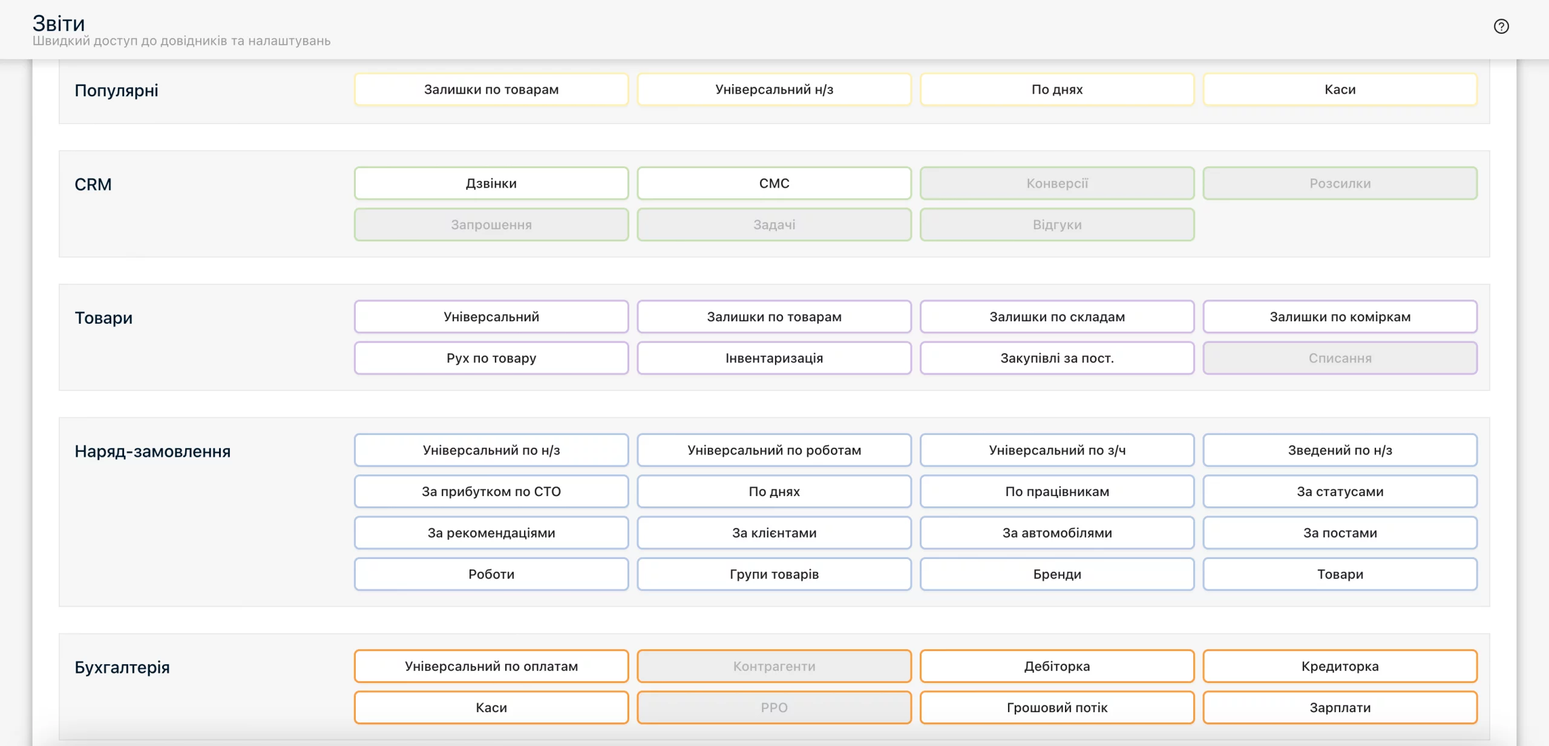The height and width of the screenshot is (746, 1549).
Task: Open Залишки по товарам in Популярні section
Action: [491, 90]
